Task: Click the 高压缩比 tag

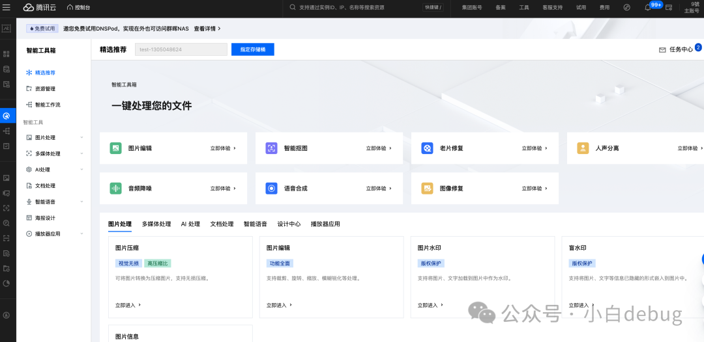Action: click(x=158, y=263)
